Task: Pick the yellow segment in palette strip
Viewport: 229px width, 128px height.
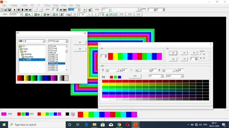Action: tap(115, 56)
